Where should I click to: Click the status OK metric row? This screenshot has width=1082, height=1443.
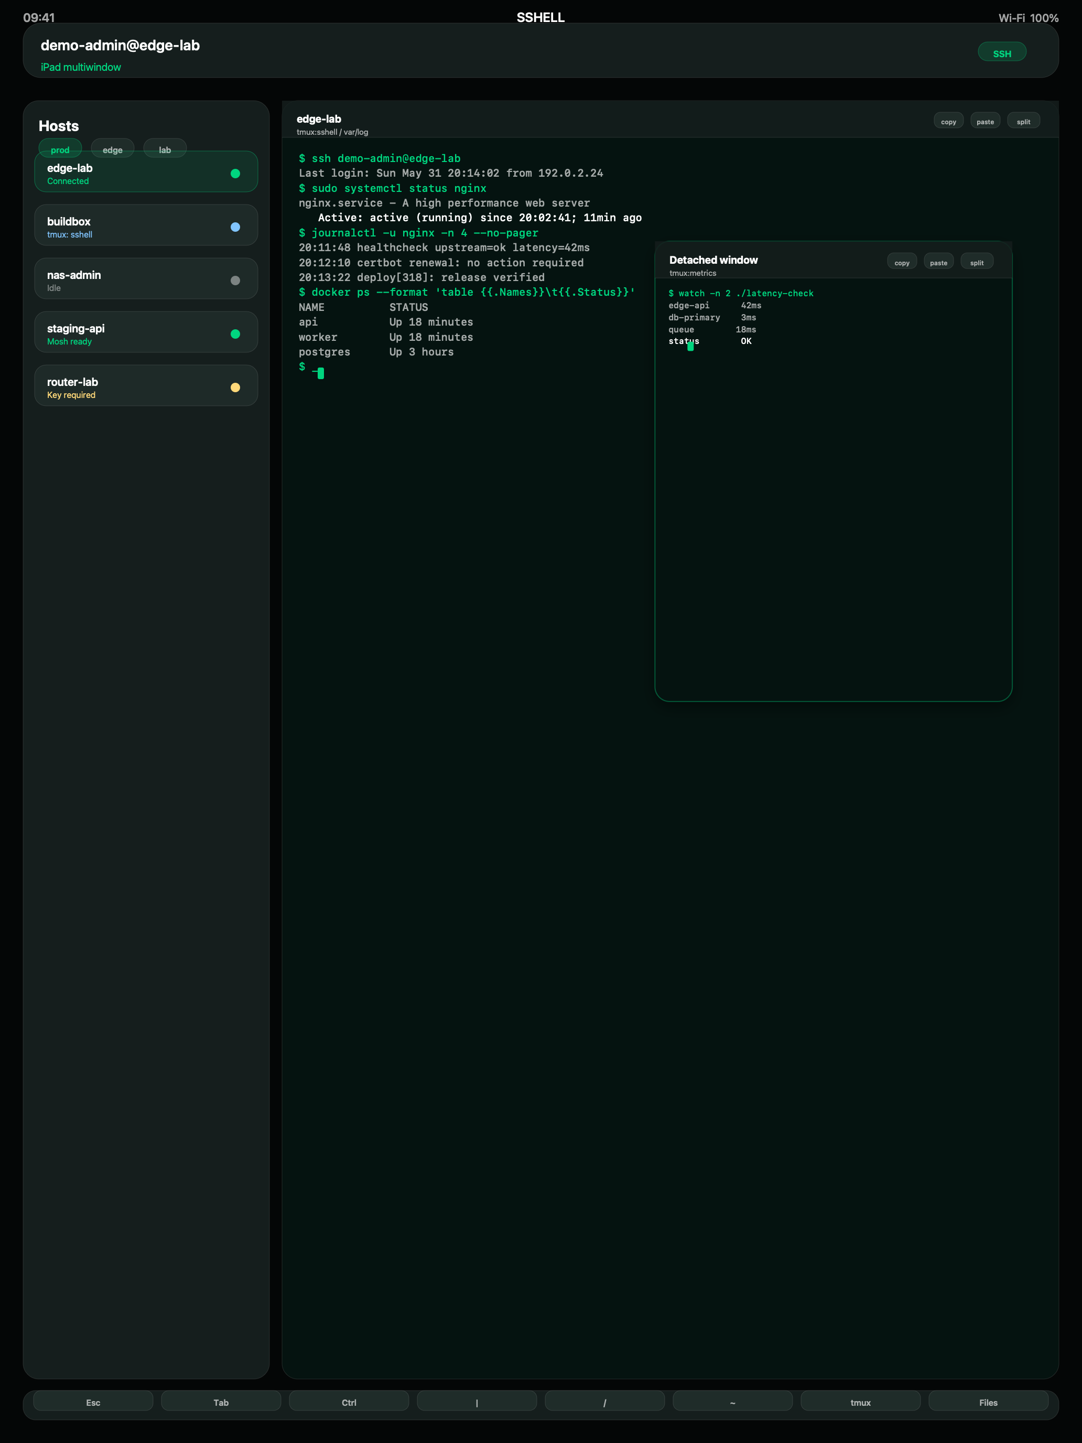(710, 341)
